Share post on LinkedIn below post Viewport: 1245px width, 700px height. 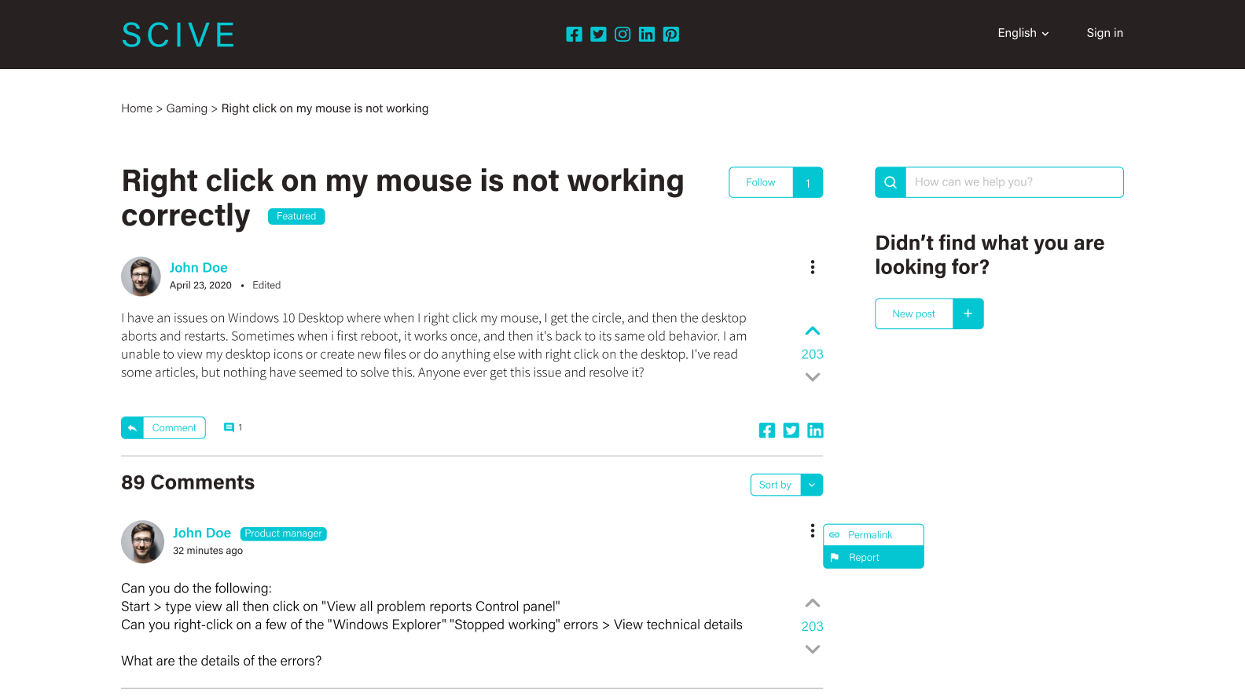(815, 431)
